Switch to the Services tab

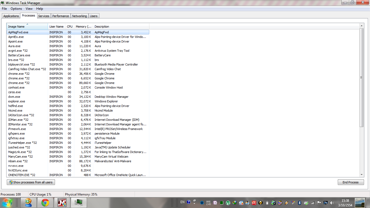(44, 16)
